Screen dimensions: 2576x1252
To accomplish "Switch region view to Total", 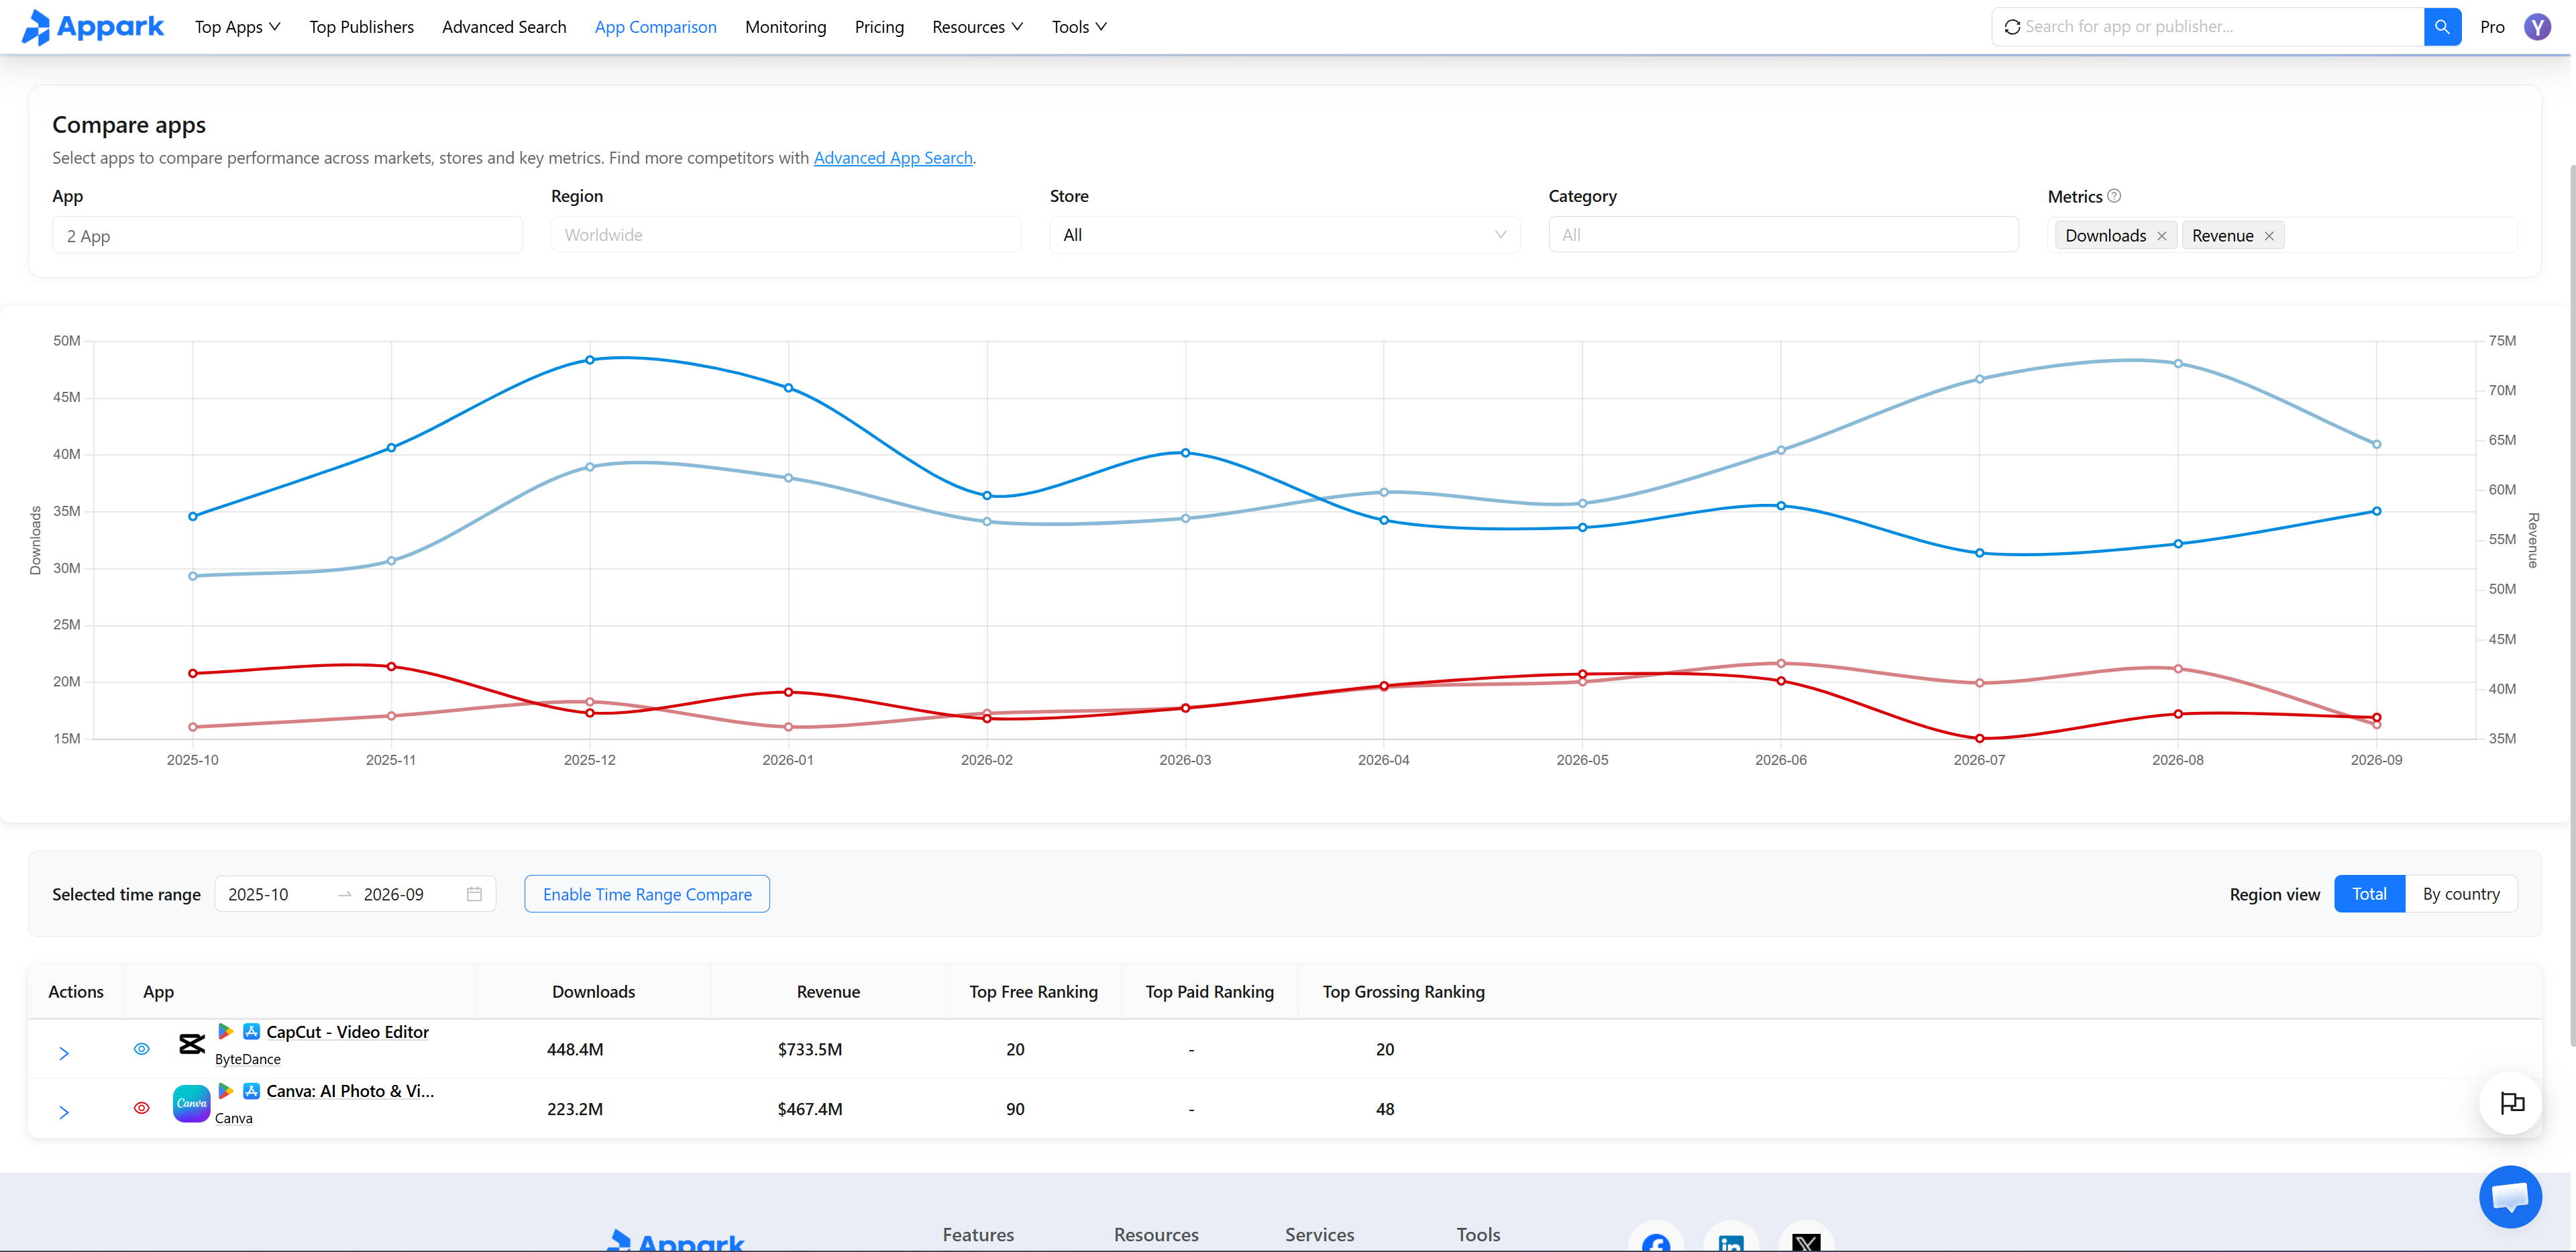I will tap(2368, 894).
